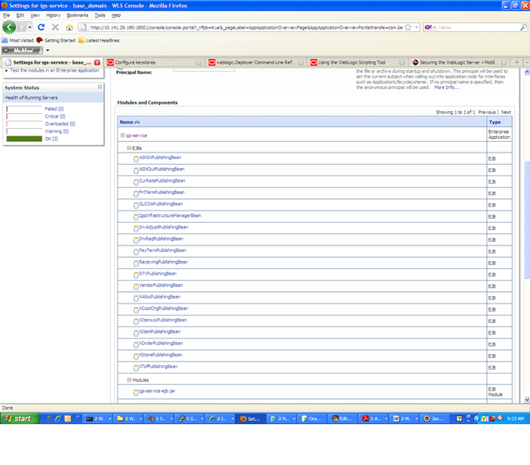Open the Bookmarks menu

tap(77, 15)
